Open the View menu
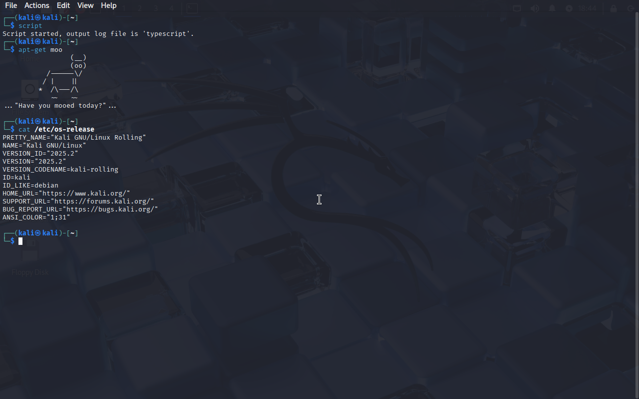This screenshot has height=399, width=639. point(85,5)
